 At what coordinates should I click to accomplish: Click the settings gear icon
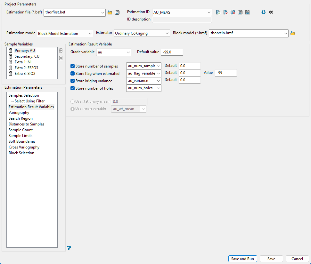(x=264, y=12)
